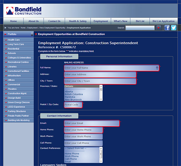The width and height of the screenshot is (181, 166).
Task: Click the Employment breadcrumb link
Action: tap(32, 28)
